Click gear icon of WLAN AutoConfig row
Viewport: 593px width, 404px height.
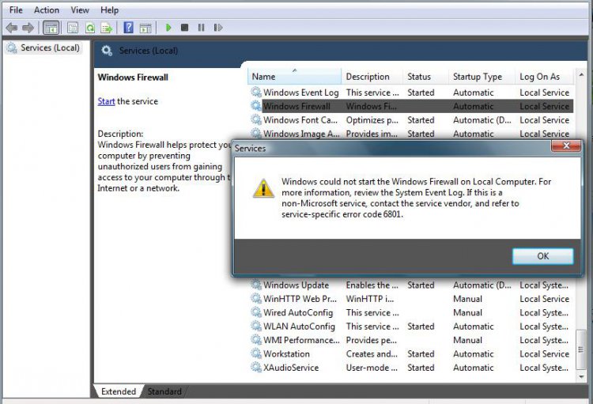(256, 326)
